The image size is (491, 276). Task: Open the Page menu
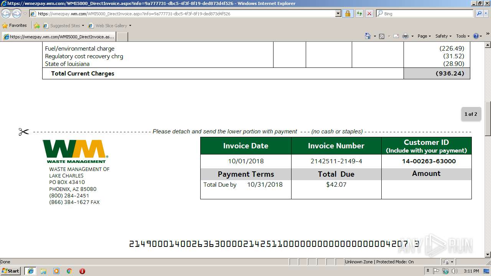(x=424, y=36)
